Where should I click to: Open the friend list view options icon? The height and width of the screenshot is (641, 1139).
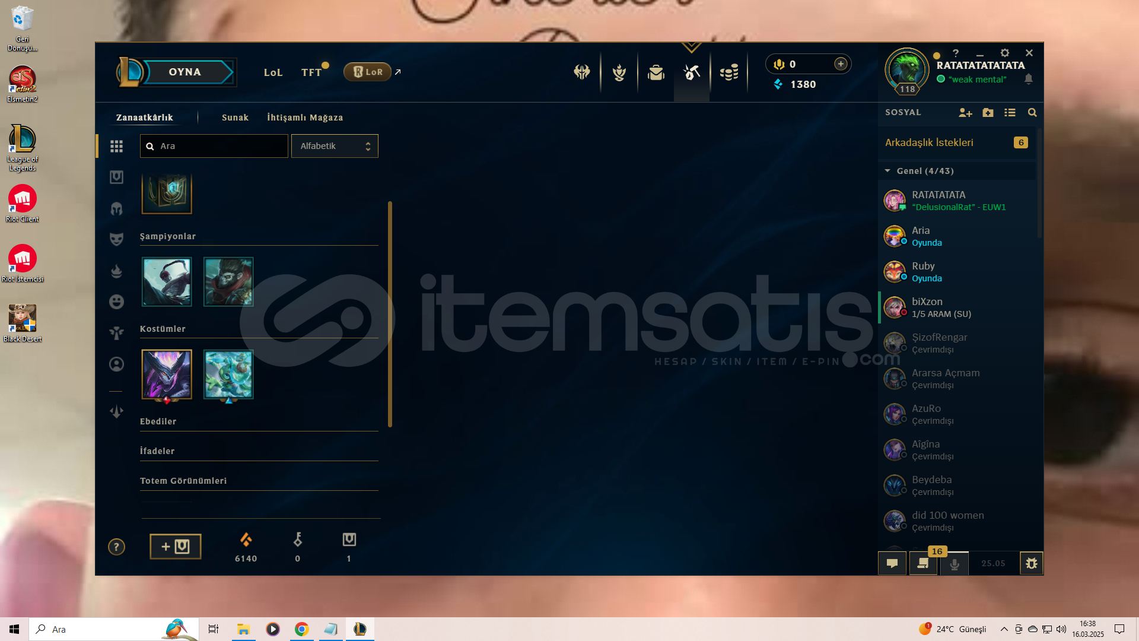pos(1010,113)
